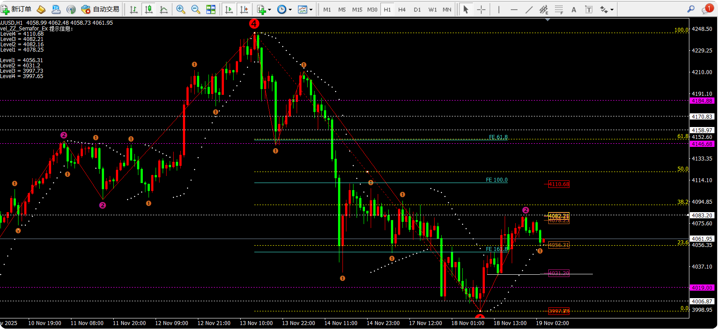
Task: Click the red number 4 semafor marker
Action: [x=254, y=24]
